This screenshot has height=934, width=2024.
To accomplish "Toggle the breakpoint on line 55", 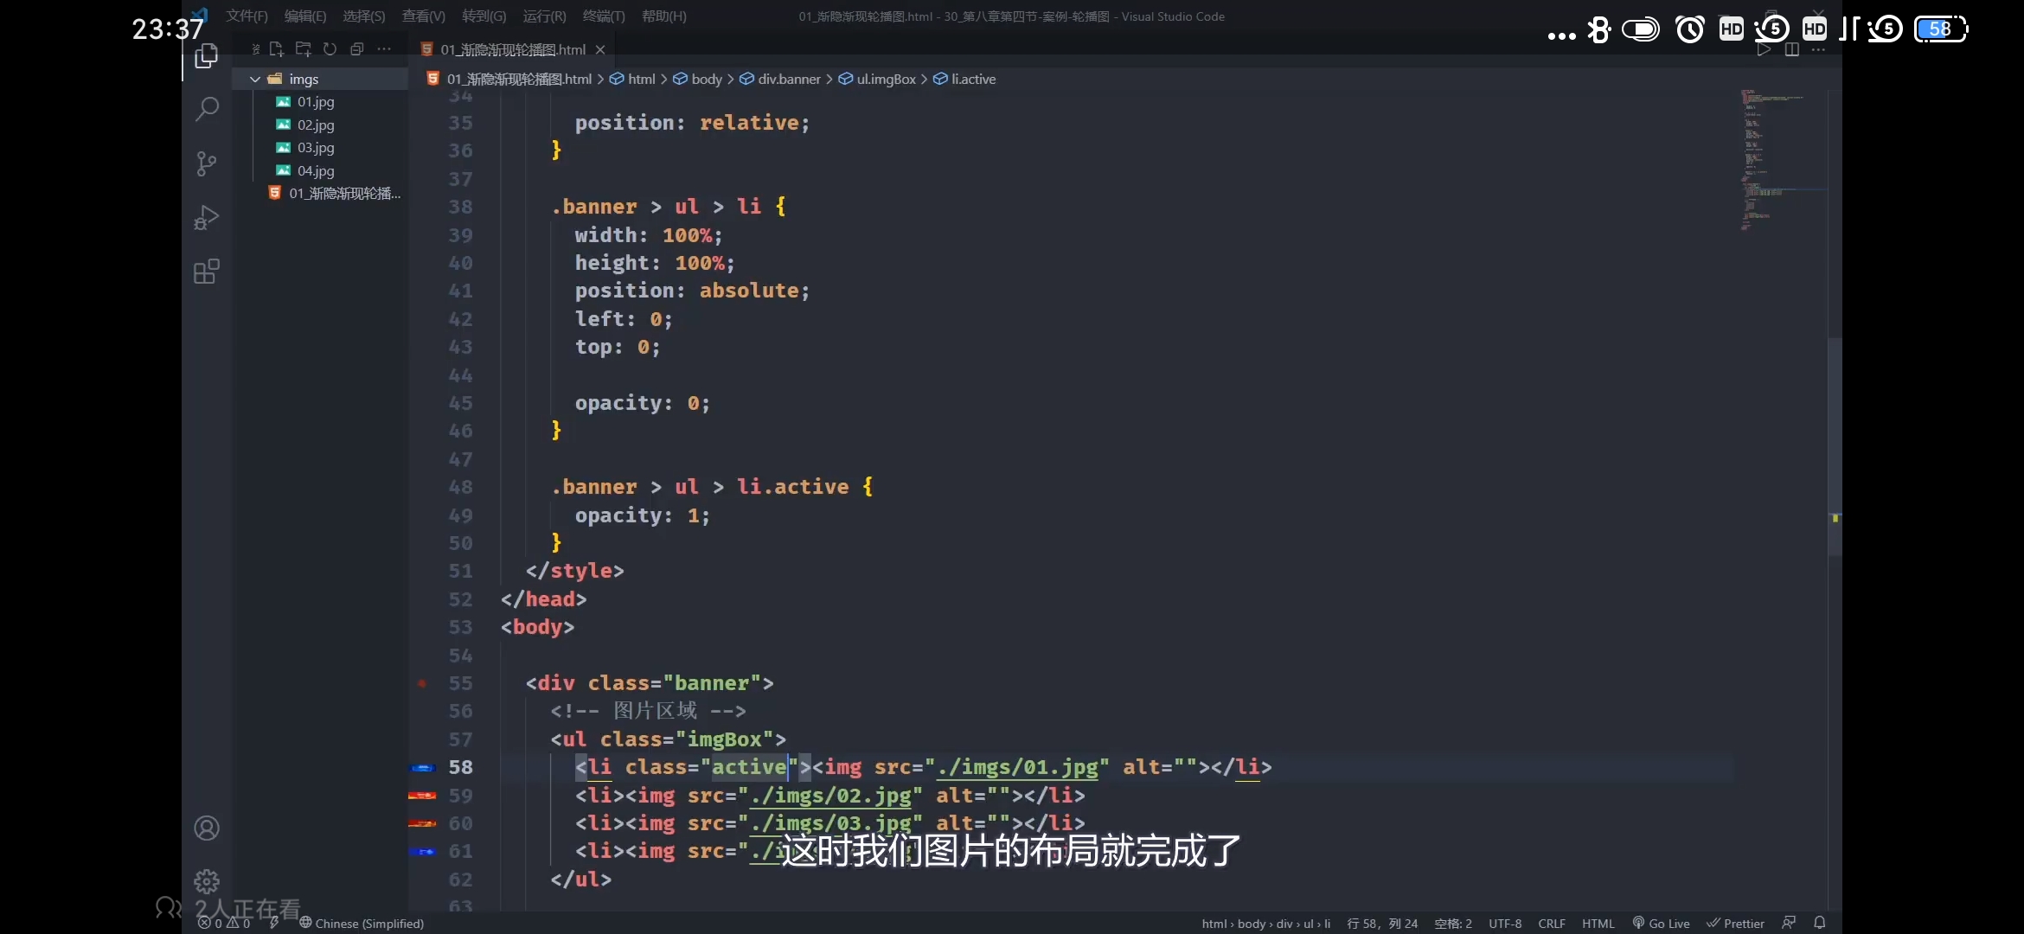I will (422, 683).
